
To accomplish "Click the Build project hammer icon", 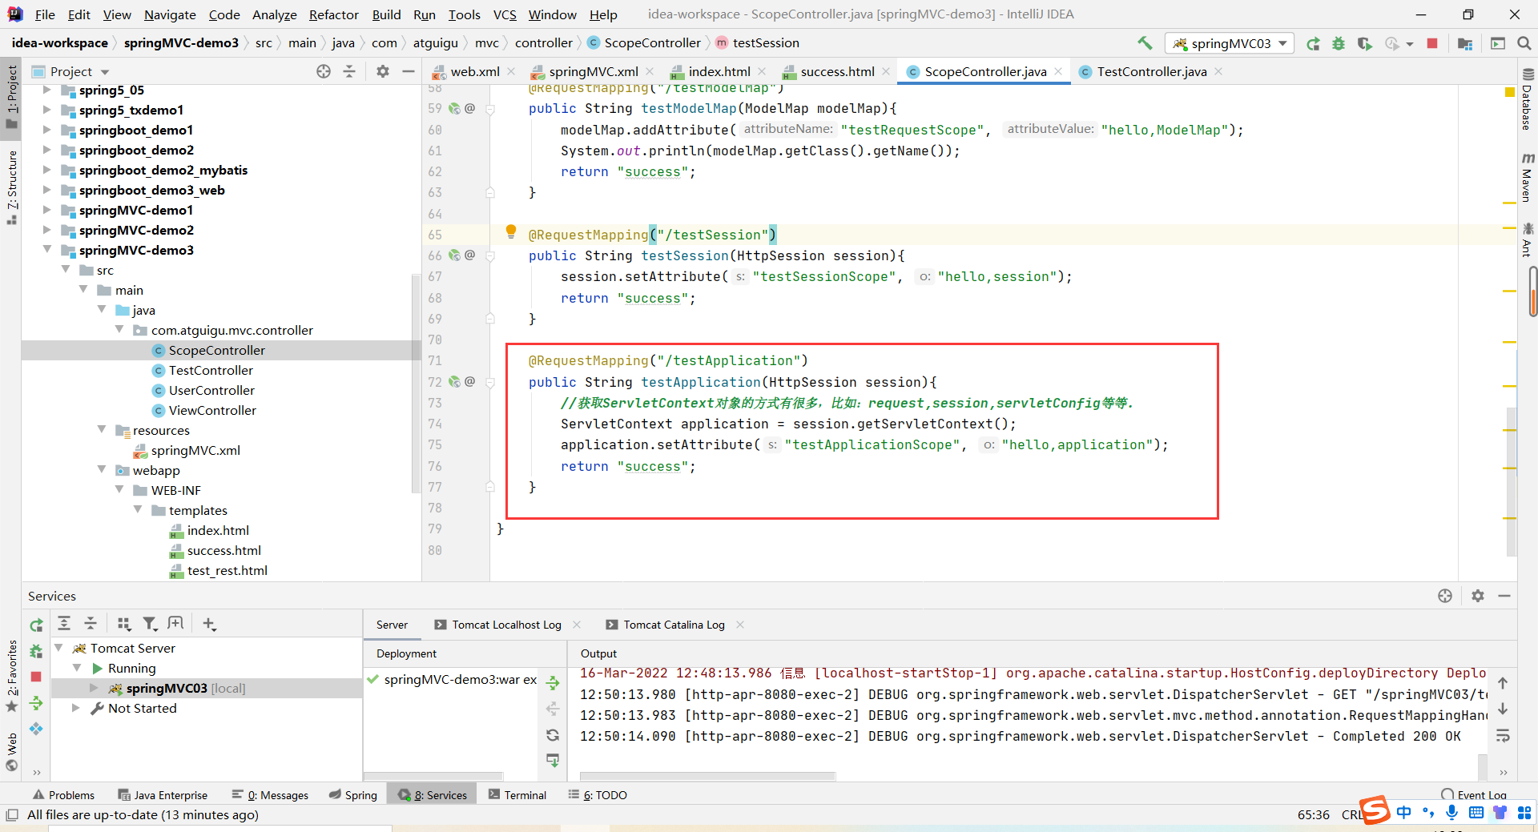I will (x=1145, y=43).
